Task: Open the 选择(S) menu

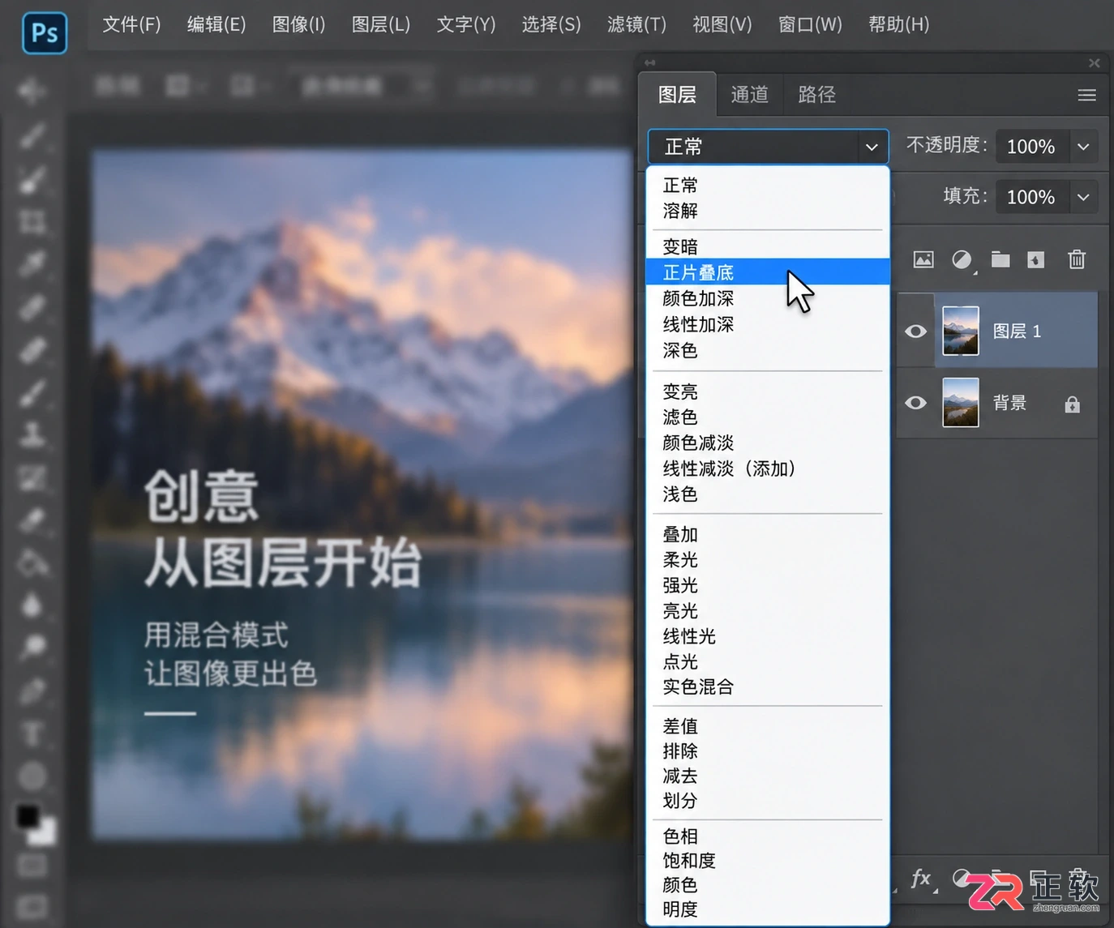Action: (551, 24)
